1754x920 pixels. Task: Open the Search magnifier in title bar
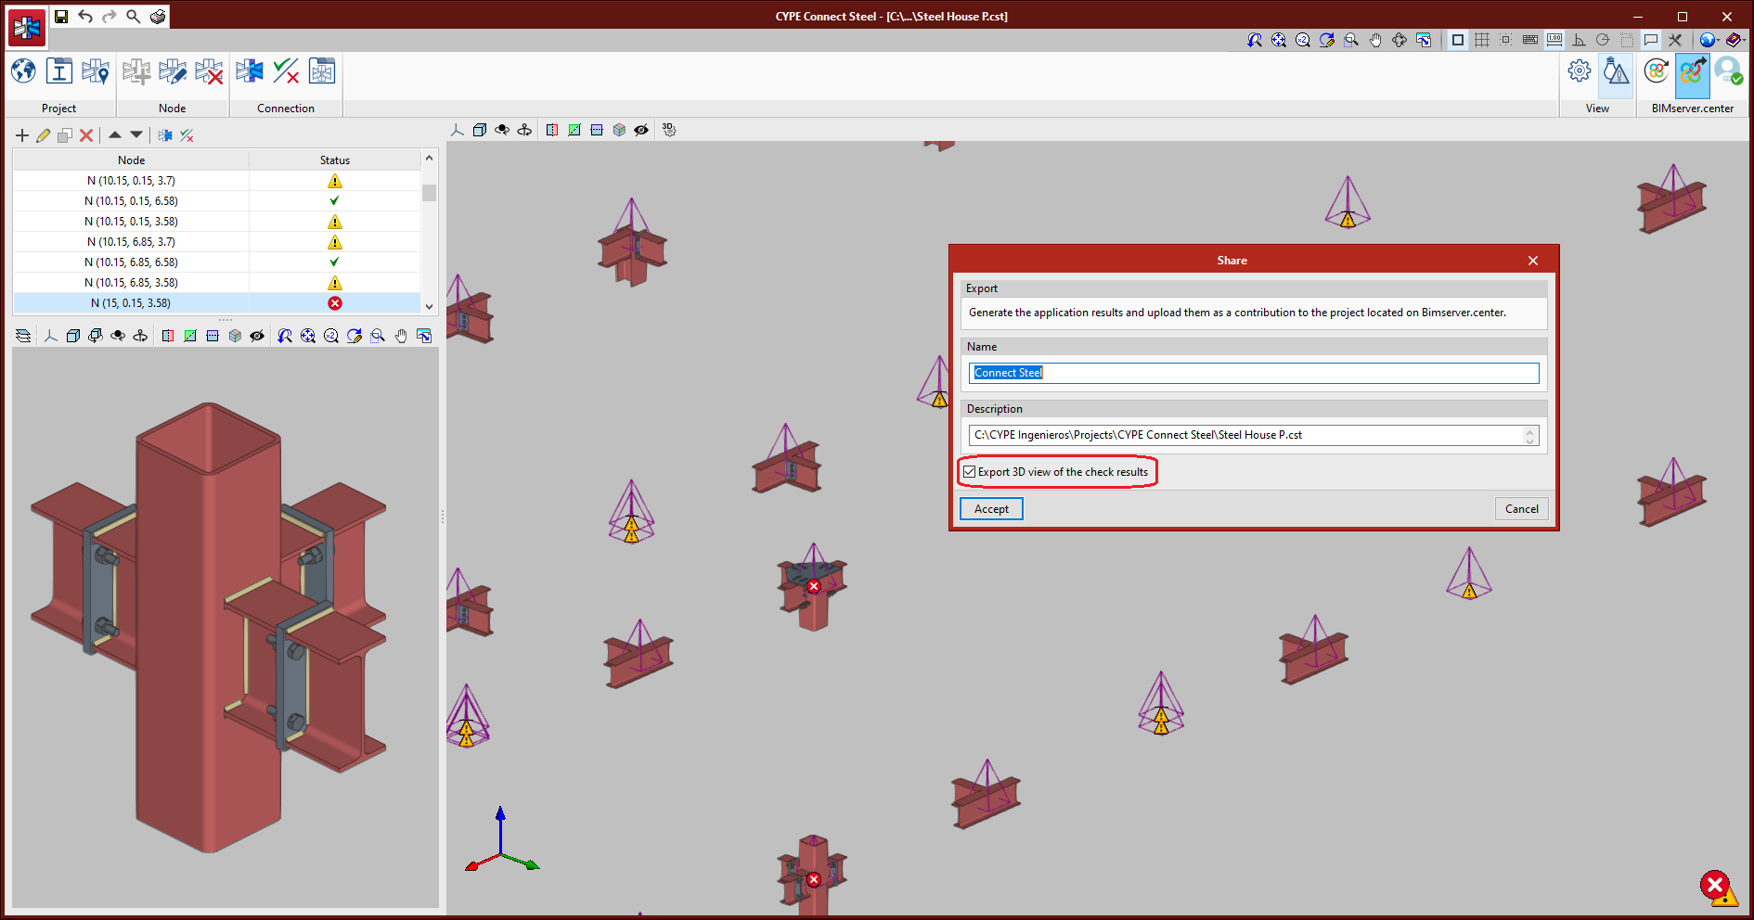click(x=134, y=16)
